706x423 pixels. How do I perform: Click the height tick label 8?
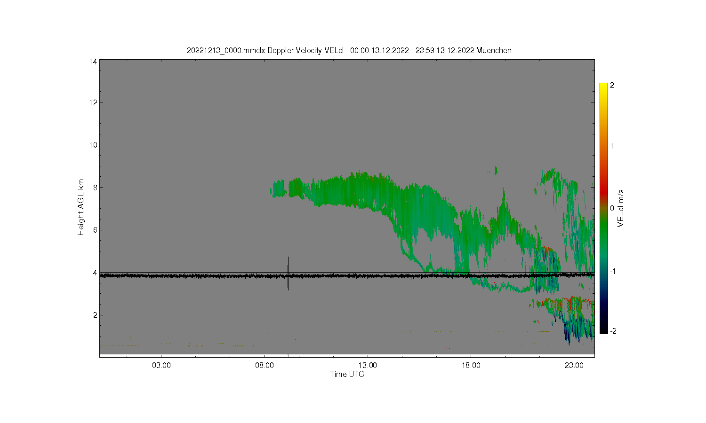tap(95, 187)
